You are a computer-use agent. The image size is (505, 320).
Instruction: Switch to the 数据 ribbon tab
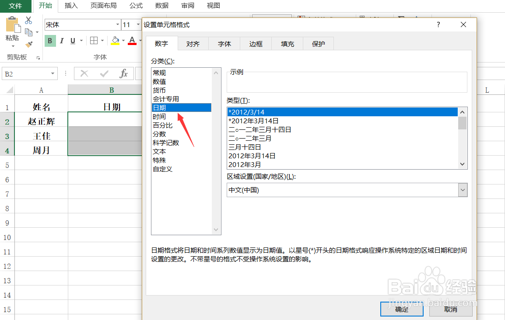pos(161,6)
